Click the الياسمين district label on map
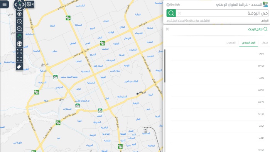The width and height of the screenshot is (270, 152). tap(80, 6)
